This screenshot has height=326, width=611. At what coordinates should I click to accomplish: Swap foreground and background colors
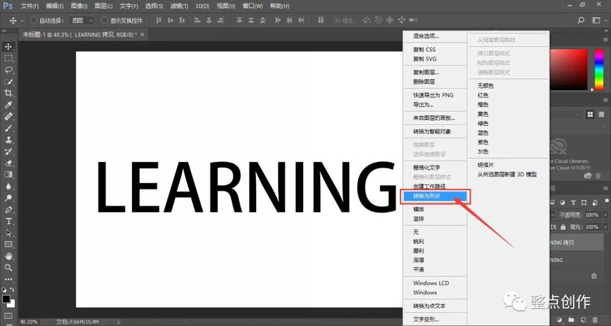[x=12, y=290]
